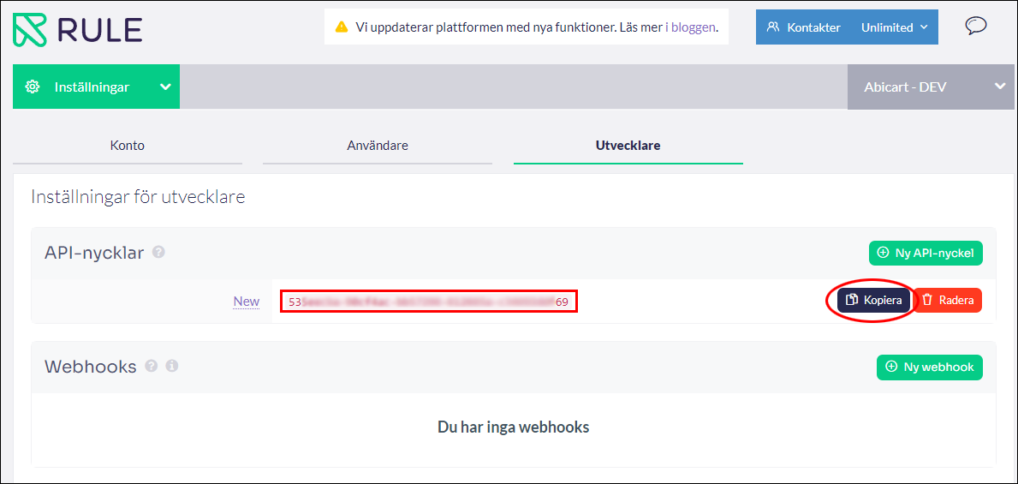The image size is (1018, 484).
Task: Add a webhook with Ny webhook
Action: (x=930, y=367)
